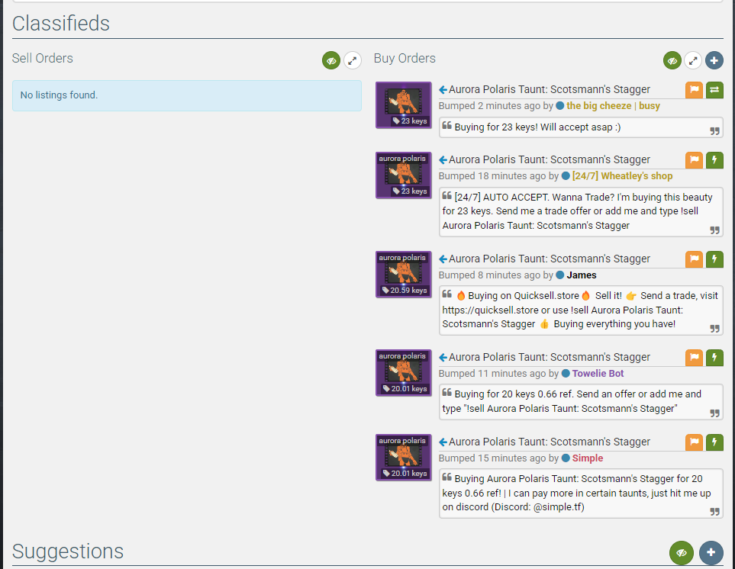Click online status dot beside James
Screen dimensions: 735x569
click(x=559, y=275)
